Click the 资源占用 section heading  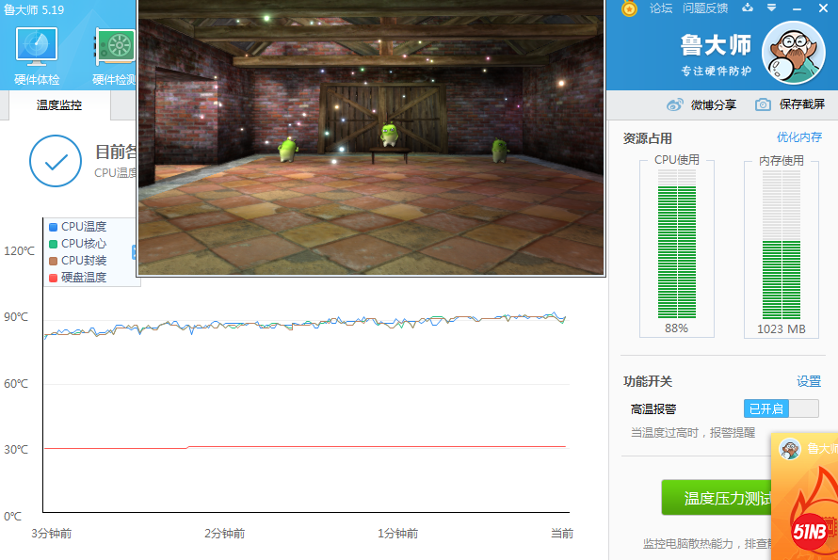tap(647, 138)
